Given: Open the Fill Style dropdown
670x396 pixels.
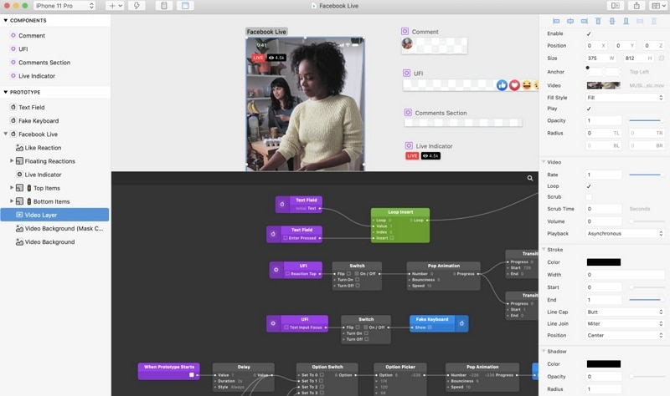Looking at the screenshot, I should tap(625, 98).
